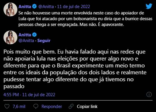Like the tweet with heart icon
This screenshot has height=112, width=156.
click(7, 106)
